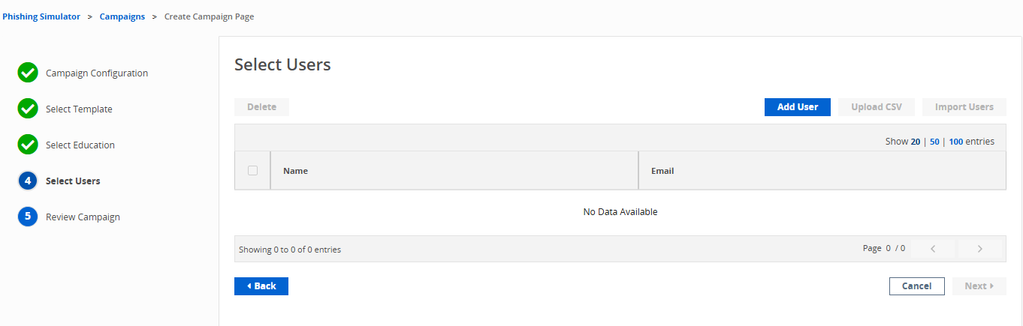Open the Review Campaign step
The width and height of the screenshot is (1023, 326).
[83, 217]
